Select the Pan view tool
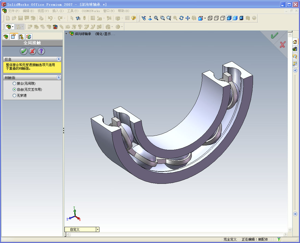The width and height of the screenshot is (300, 243). (x=188, y=18)
